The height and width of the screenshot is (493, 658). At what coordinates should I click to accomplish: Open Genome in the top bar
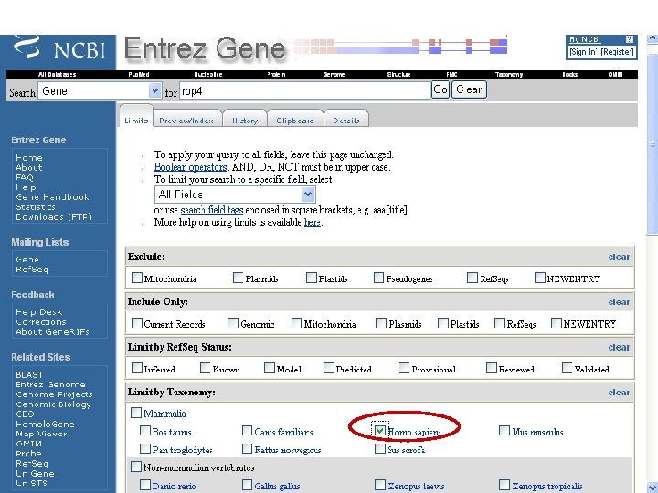click(x=334, y=75)
